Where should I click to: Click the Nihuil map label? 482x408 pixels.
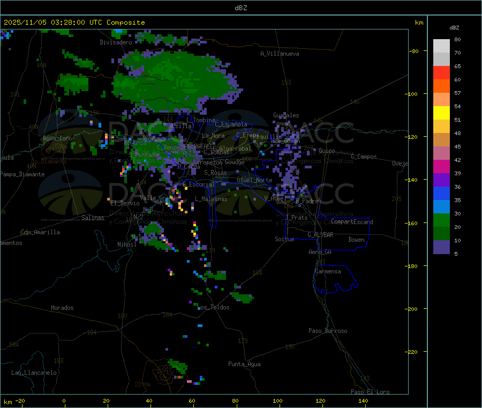(126, 244)
